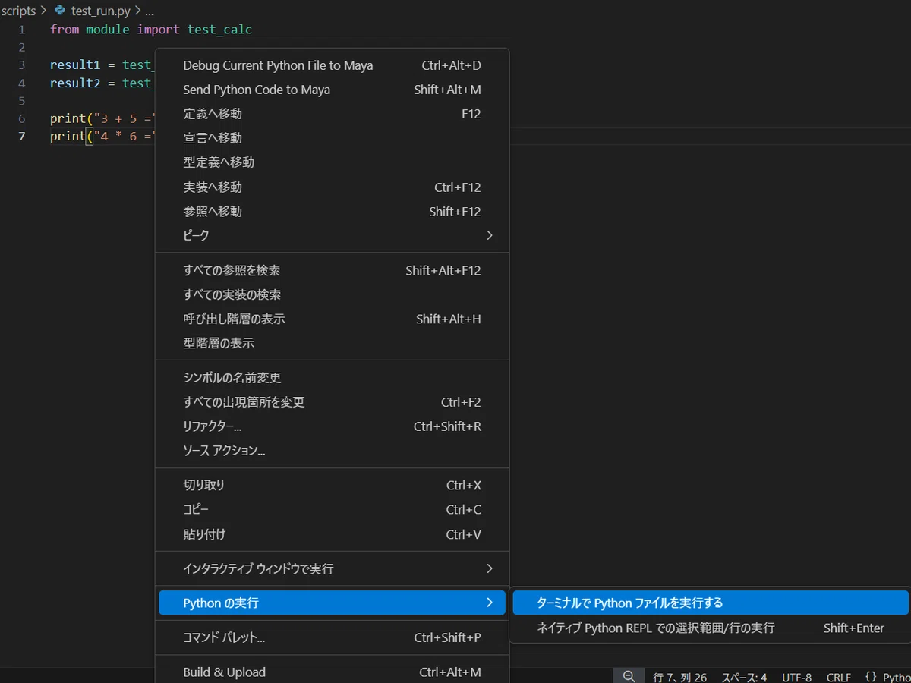Choose Debug Current Python File to Maya
This screenshot has height=683, width=911.
332,65
